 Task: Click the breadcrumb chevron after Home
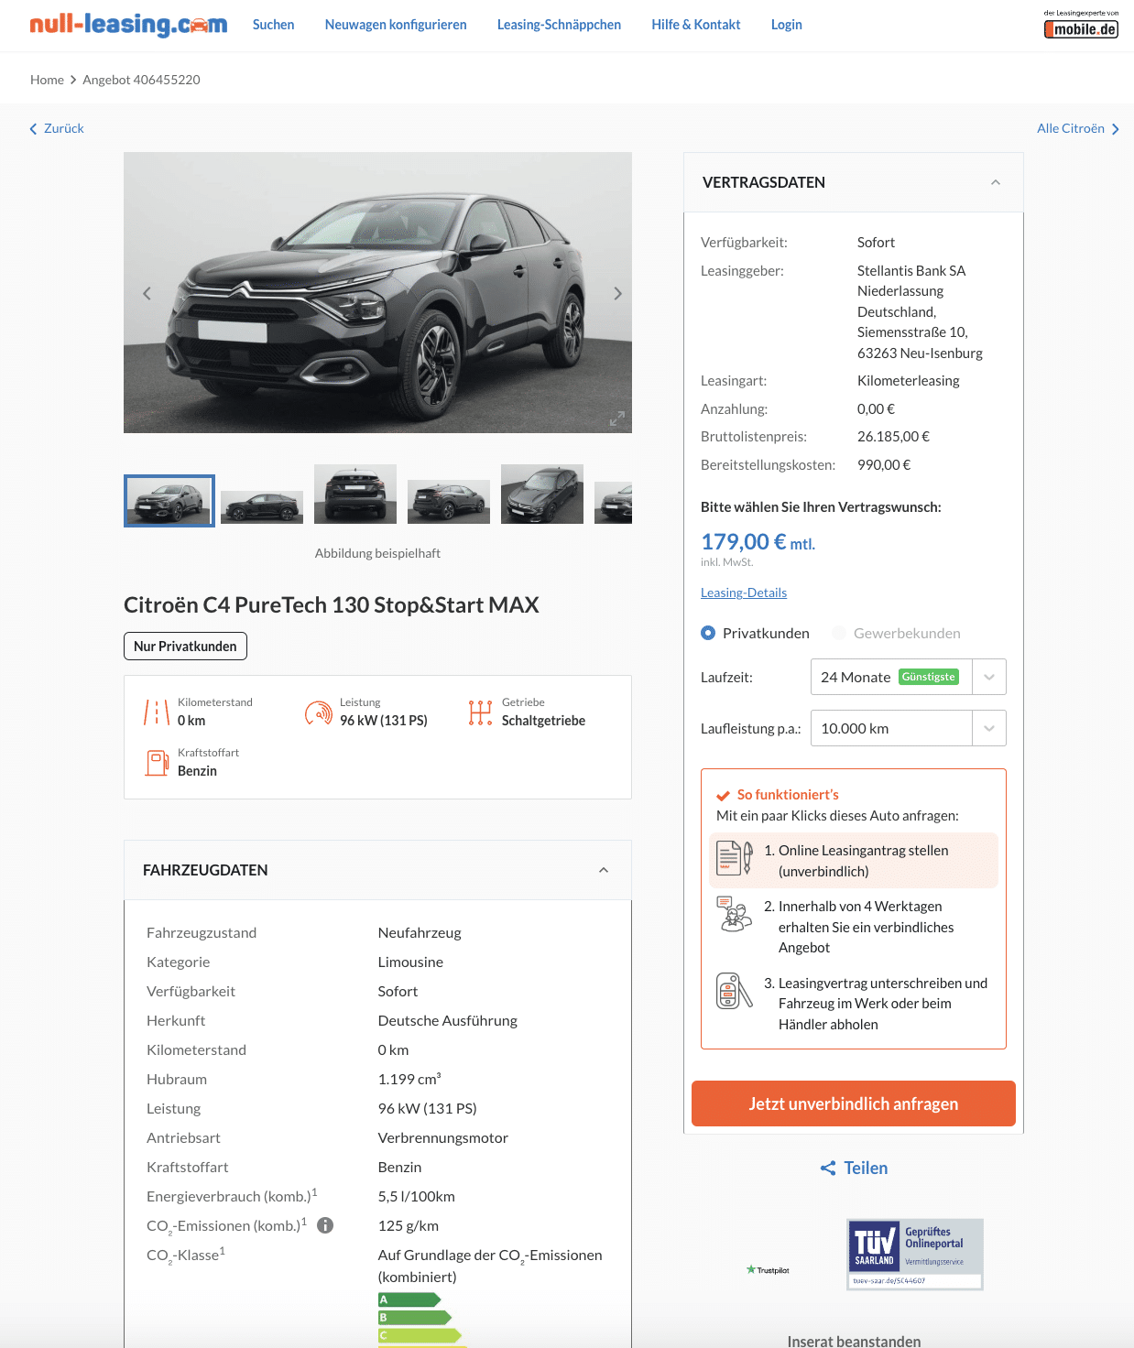(73, 80)
